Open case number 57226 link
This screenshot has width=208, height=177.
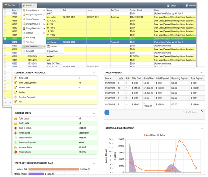click(14, 13)
